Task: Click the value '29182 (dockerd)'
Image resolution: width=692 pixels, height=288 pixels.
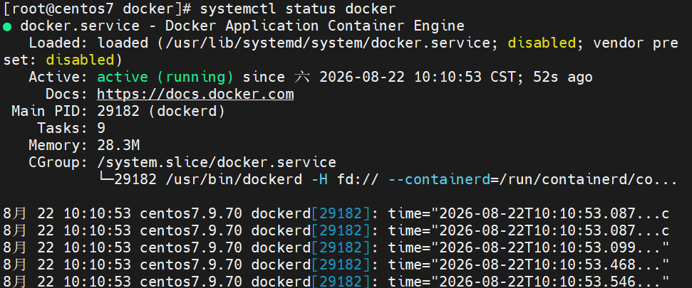Action: coord(161,112)
